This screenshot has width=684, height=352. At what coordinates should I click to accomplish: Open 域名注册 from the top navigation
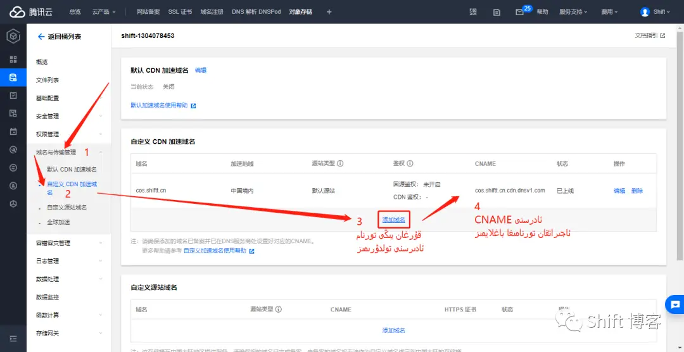tap(212, 12)
